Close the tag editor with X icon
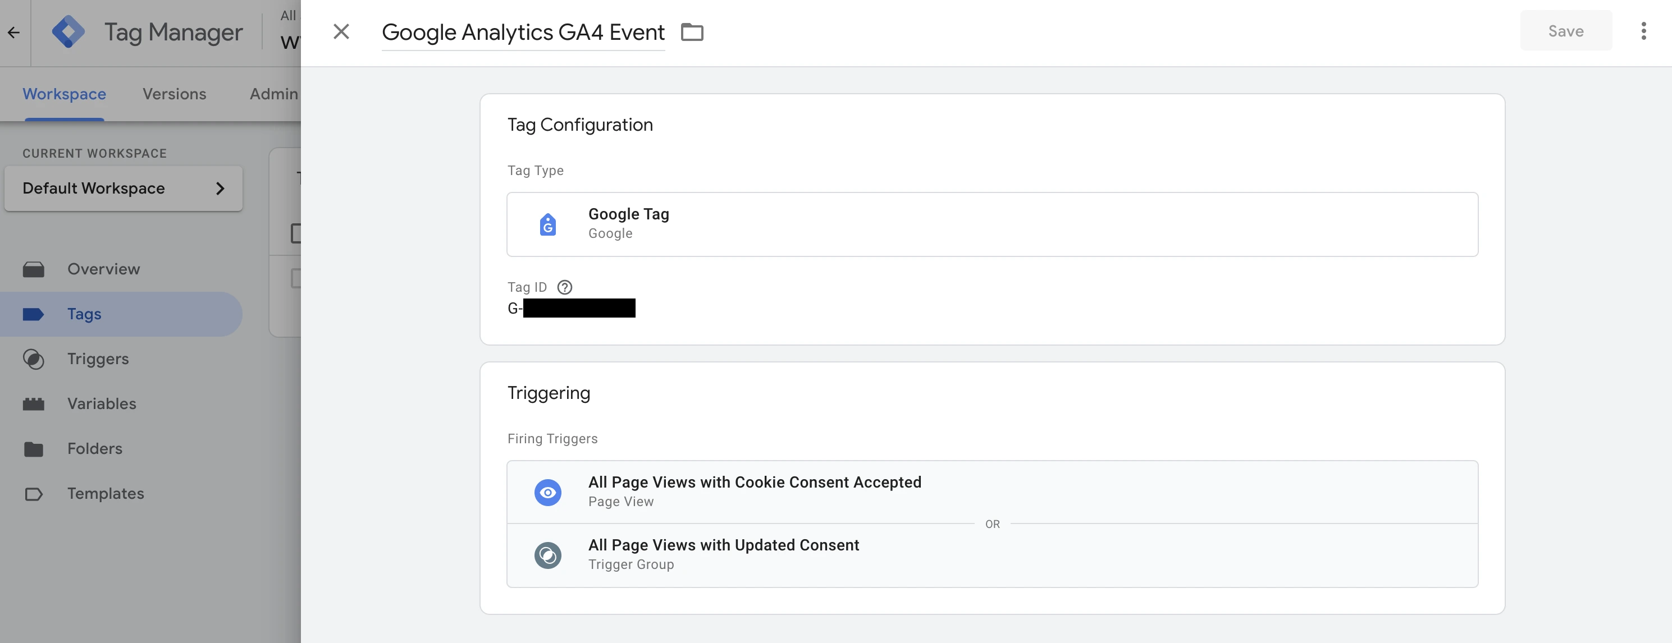 [x=341, y=31]
